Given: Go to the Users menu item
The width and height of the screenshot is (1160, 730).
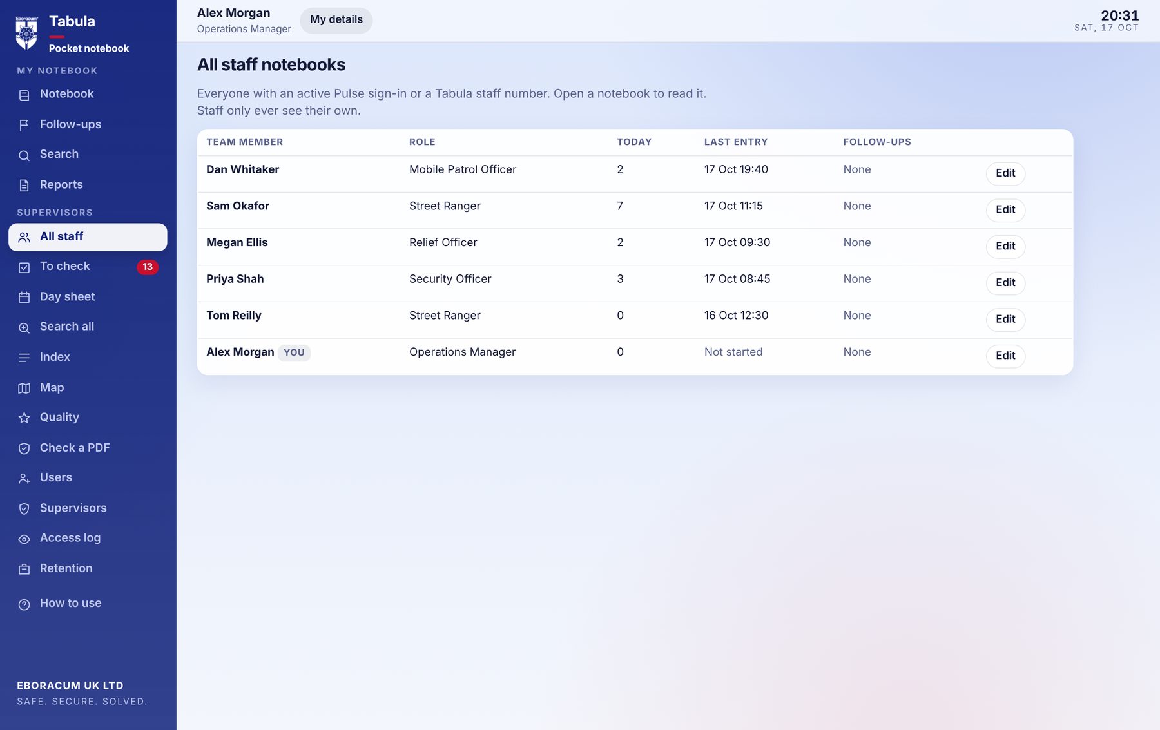Looking at the screenshot, I should coord(88,478).
